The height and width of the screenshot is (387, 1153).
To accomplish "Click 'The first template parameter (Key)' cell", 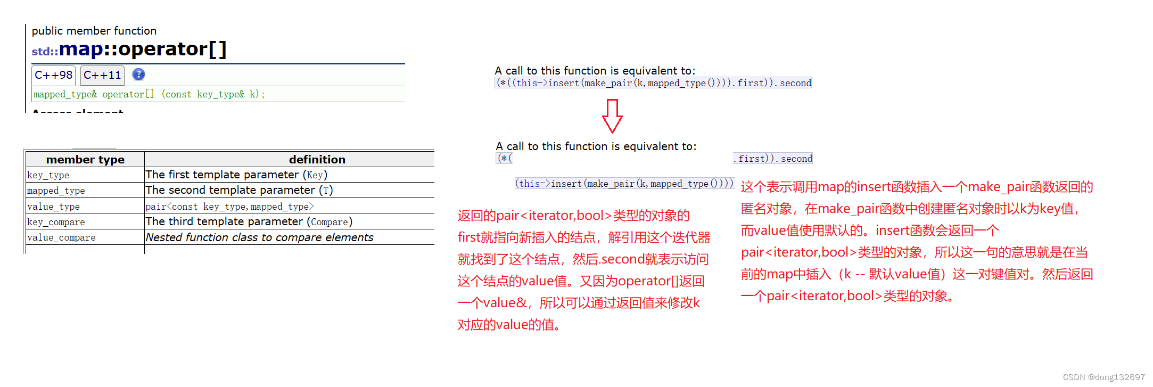I will (x=290, y=175).
